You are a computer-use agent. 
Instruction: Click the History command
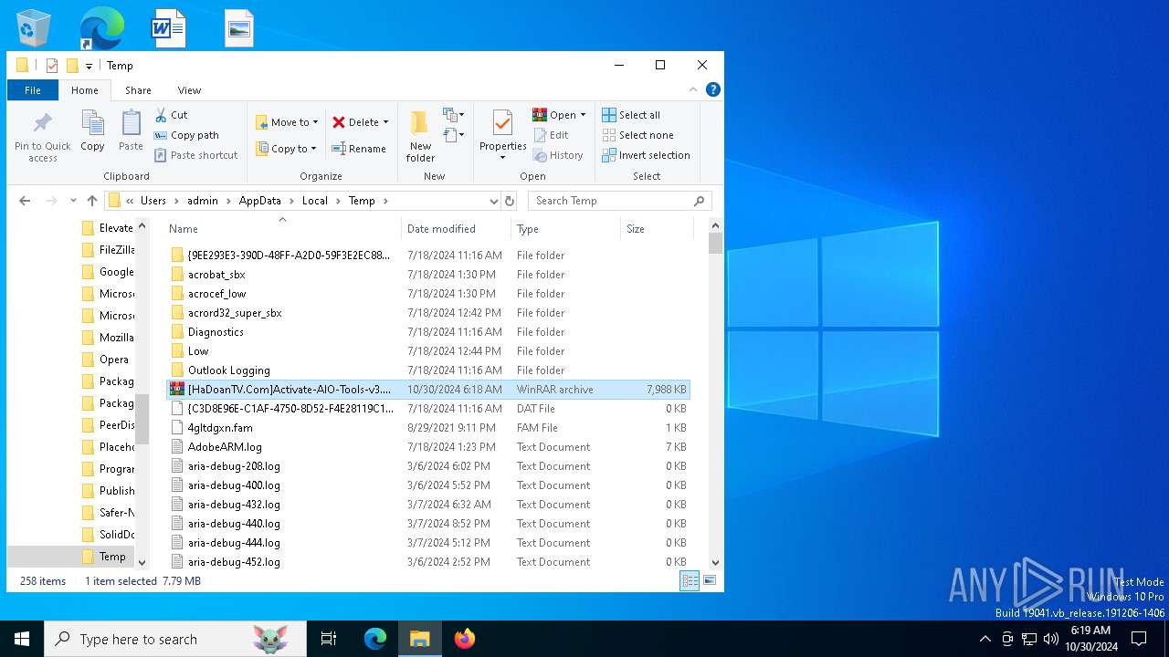(558, 155)
